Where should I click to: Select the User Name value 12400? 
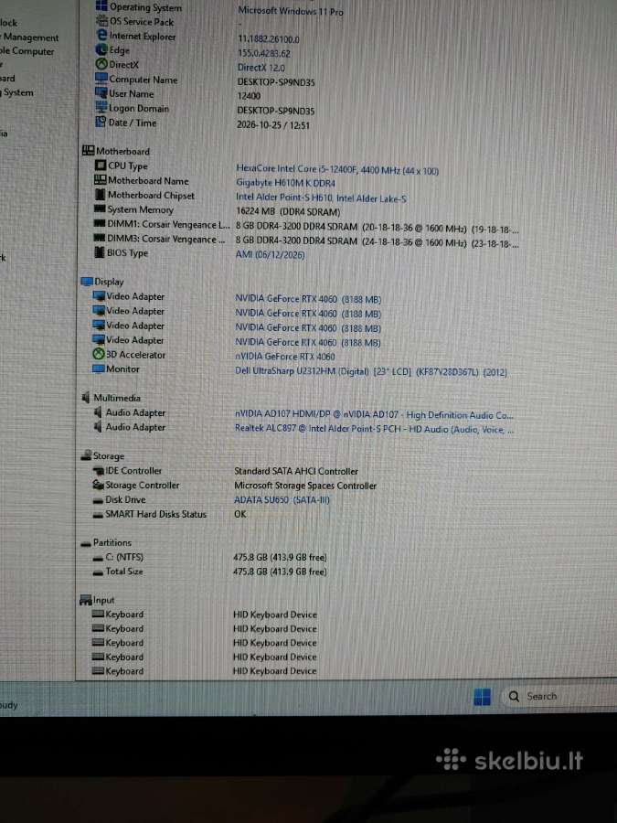tap(249, 96)
